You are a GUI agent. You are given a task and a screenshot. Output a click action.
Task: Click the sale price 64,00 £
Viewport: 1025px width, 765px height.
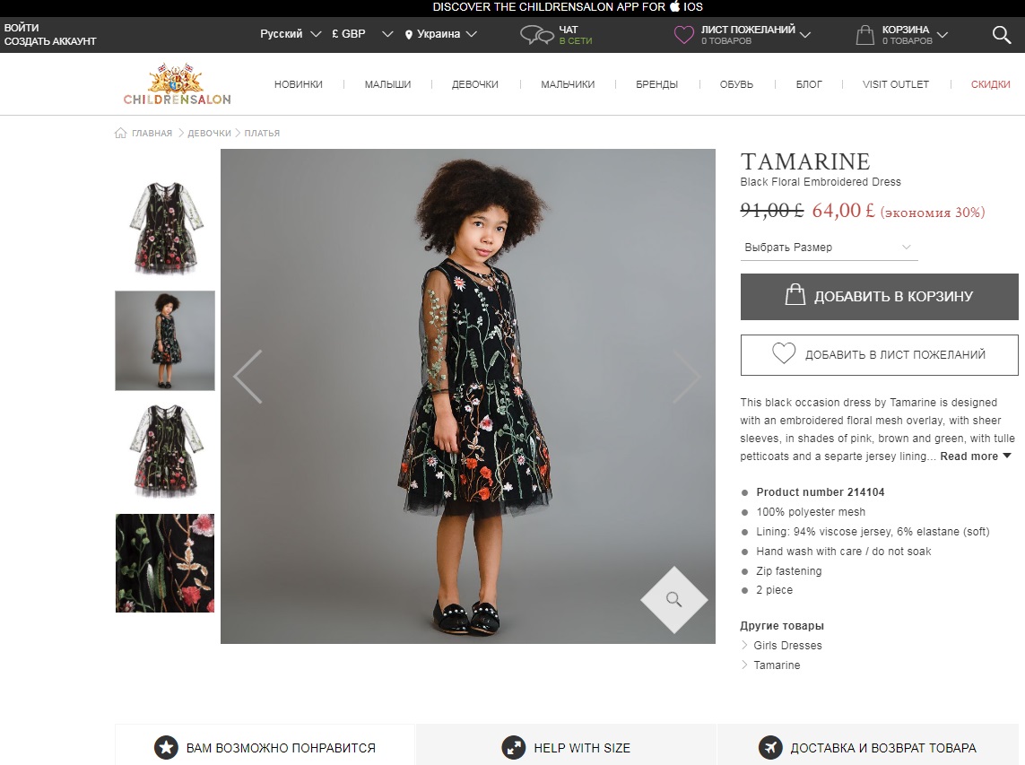pos(843,211)
